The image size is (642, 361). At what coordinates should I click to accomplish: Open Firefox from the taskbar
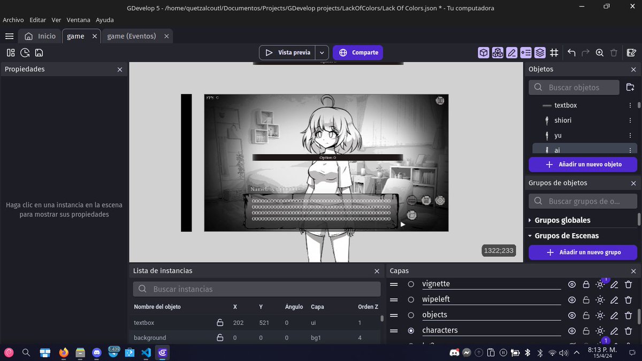[64, 352]
